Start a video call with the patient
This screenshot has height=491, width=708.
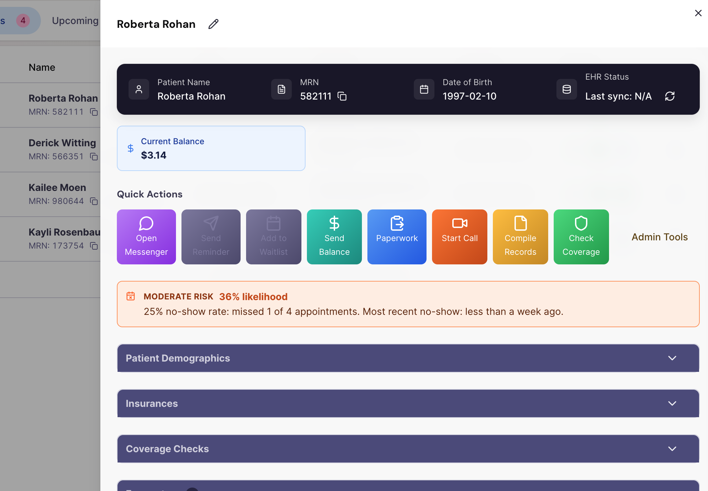pyautogui.click(x=459, y=237)
